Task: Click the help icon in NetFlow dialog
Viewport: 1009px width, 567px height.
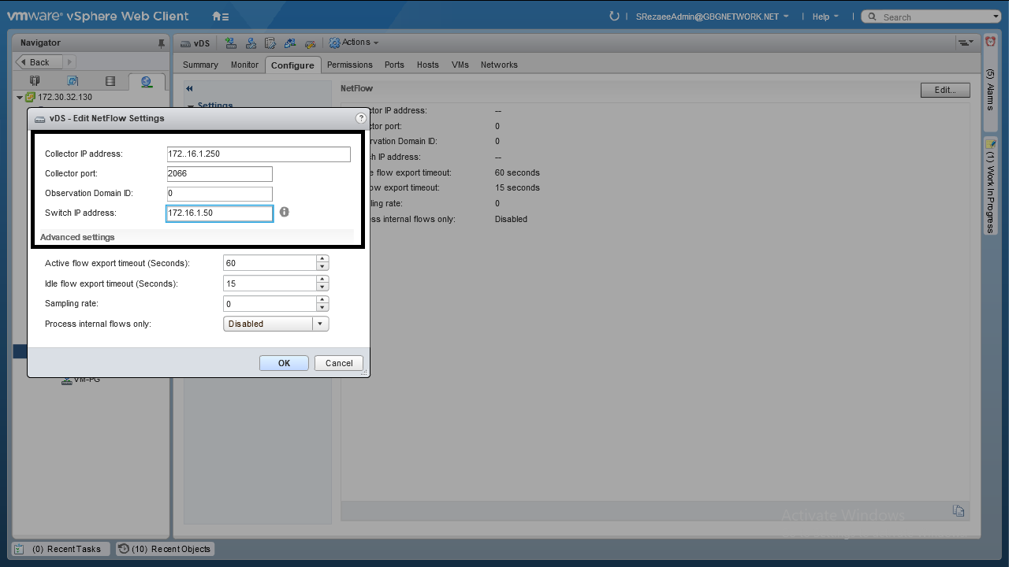Action: click(361, 118)
